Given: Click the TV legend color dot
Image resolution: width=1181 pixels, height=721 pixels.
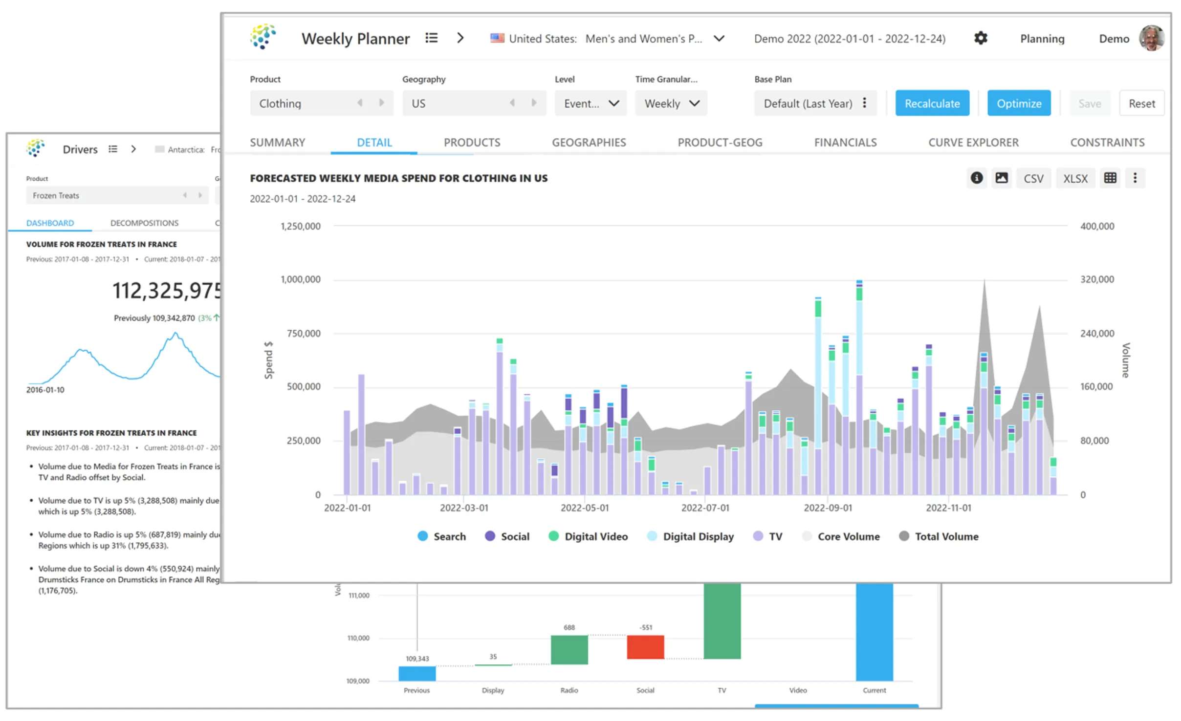Looking at the screenshot, I should (x=757, y=536).
